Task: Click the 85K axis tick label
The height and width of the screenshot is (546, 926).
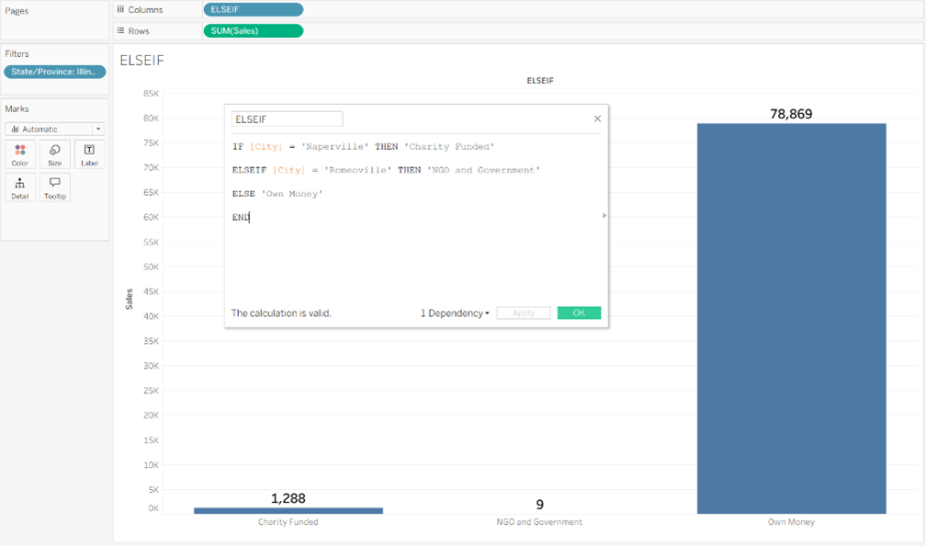Action: click(152, 94)
